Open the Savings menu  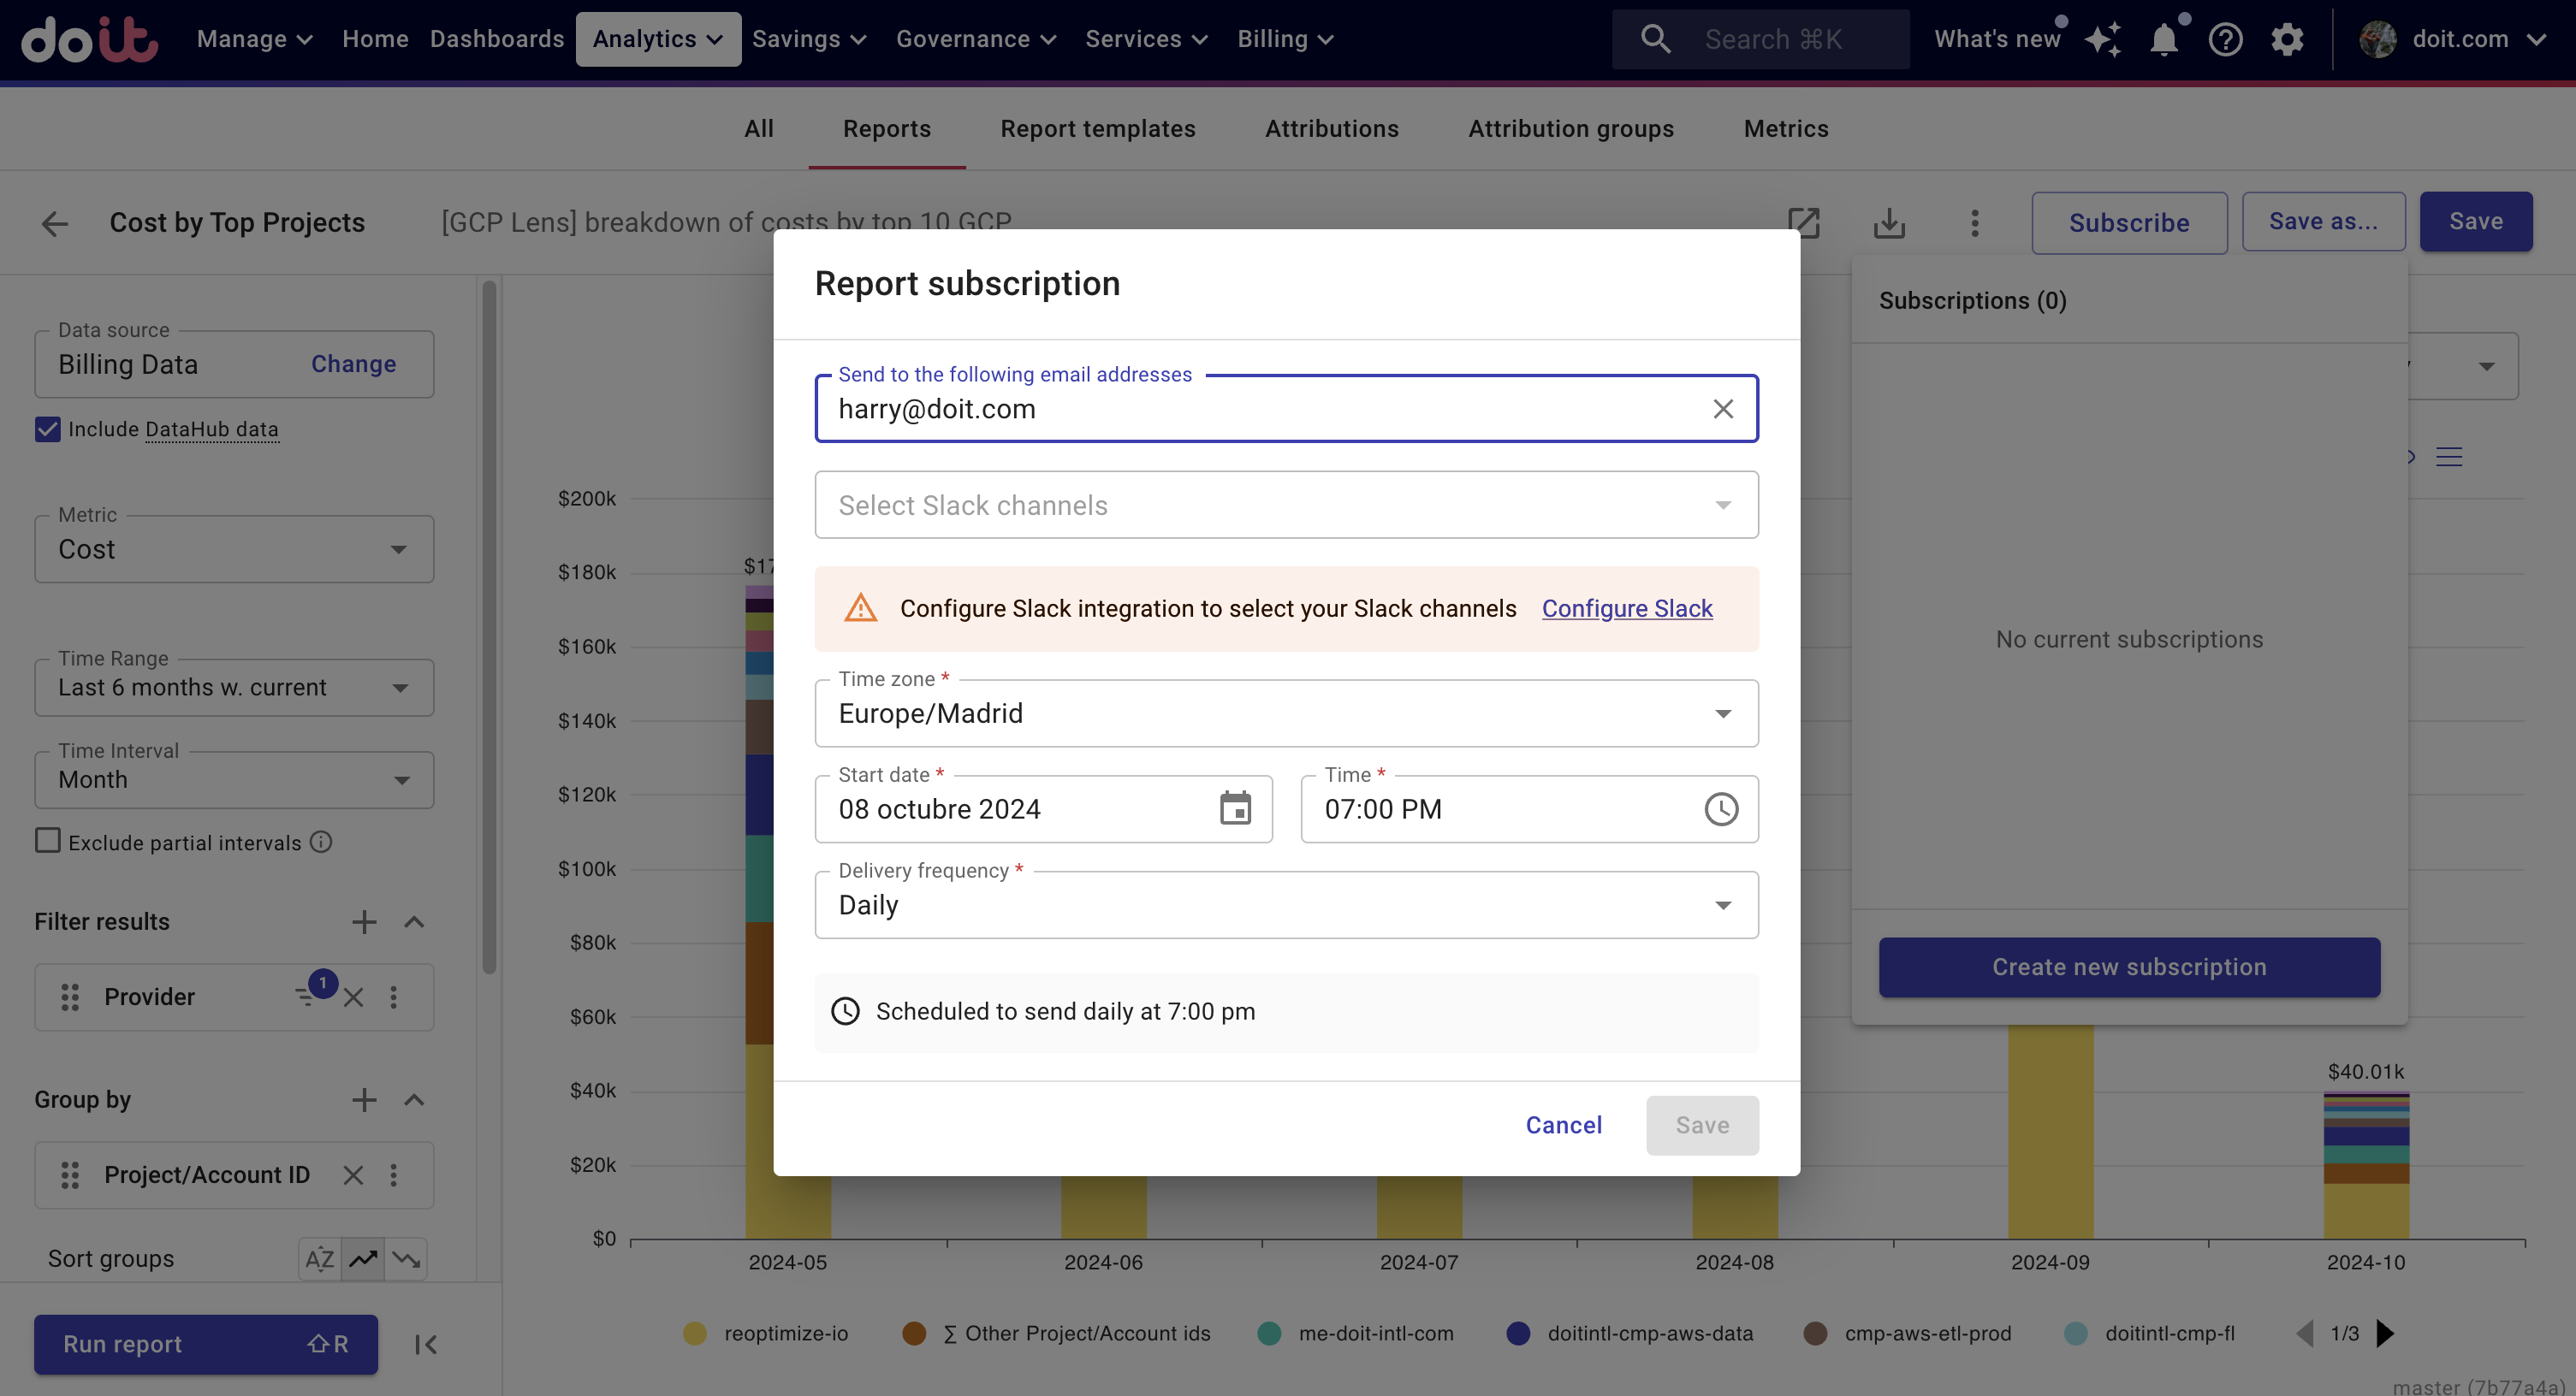pyautogui.click(x=809, y=39)
